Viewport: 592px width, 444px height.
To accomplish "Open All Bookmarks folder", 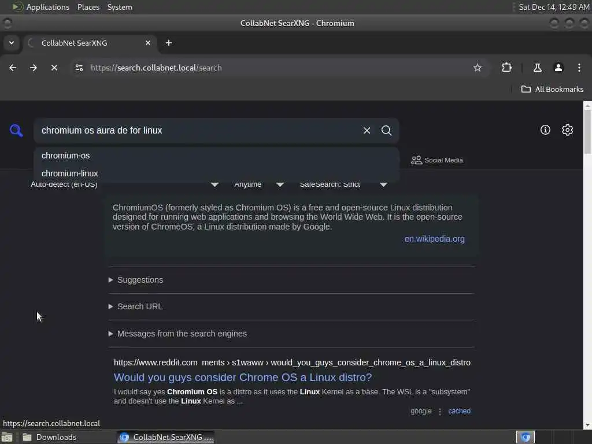I will (552, 90).
